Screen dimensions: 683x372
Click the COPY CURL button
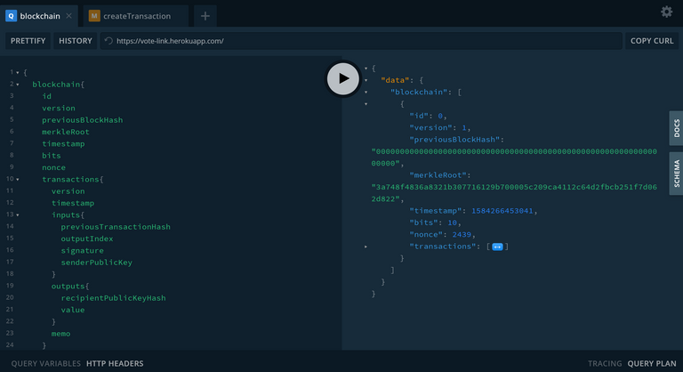pyautogui.click(x=652, y=41)
